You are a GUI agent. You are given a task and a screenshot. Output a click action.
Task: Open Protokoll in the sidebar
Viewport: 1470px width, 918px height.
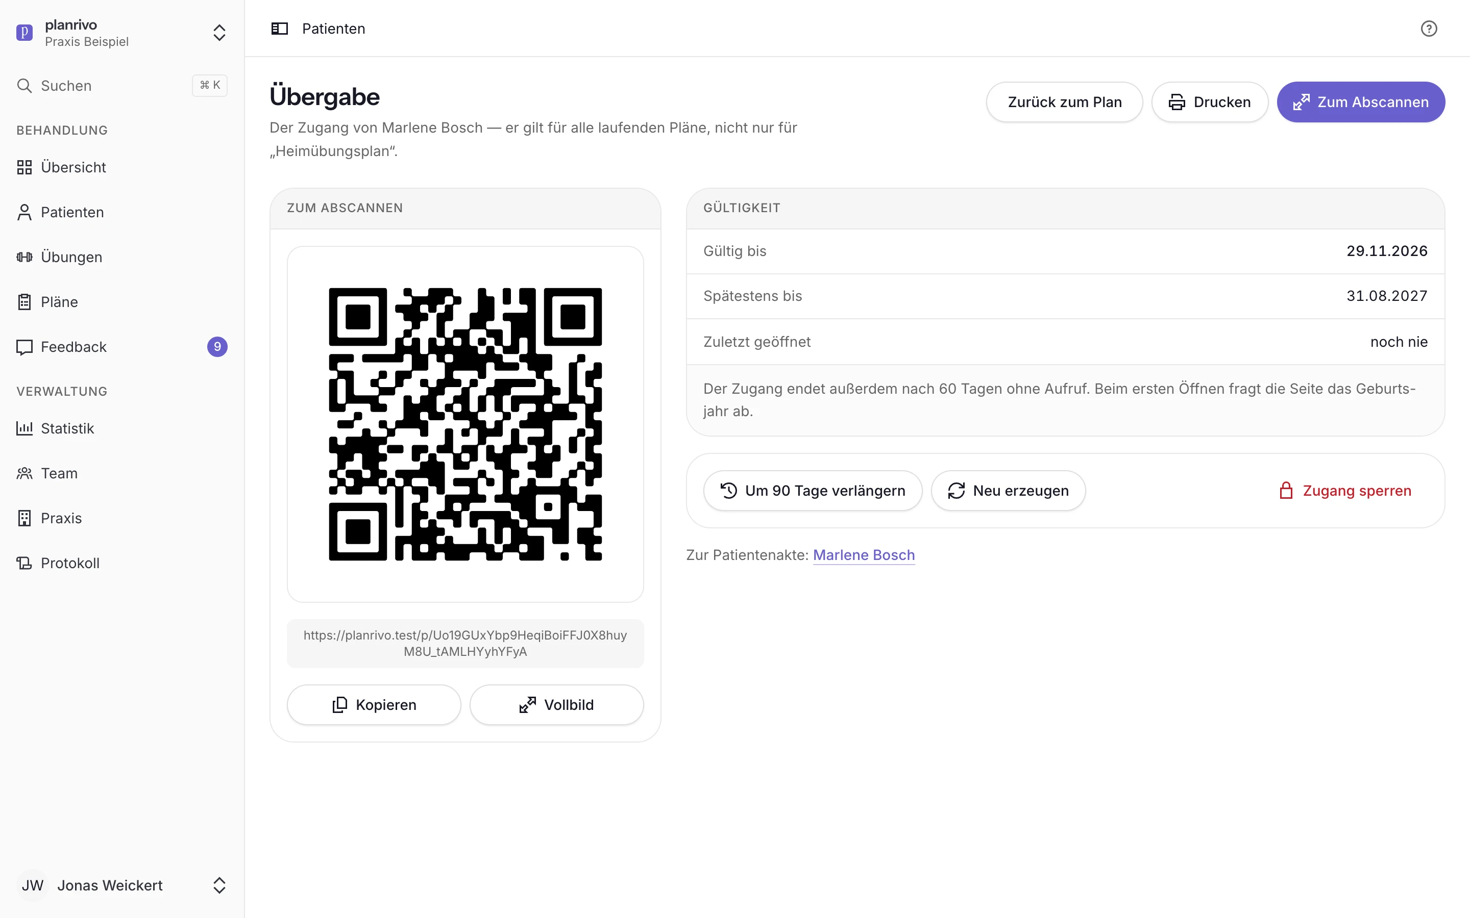(122, 563)
